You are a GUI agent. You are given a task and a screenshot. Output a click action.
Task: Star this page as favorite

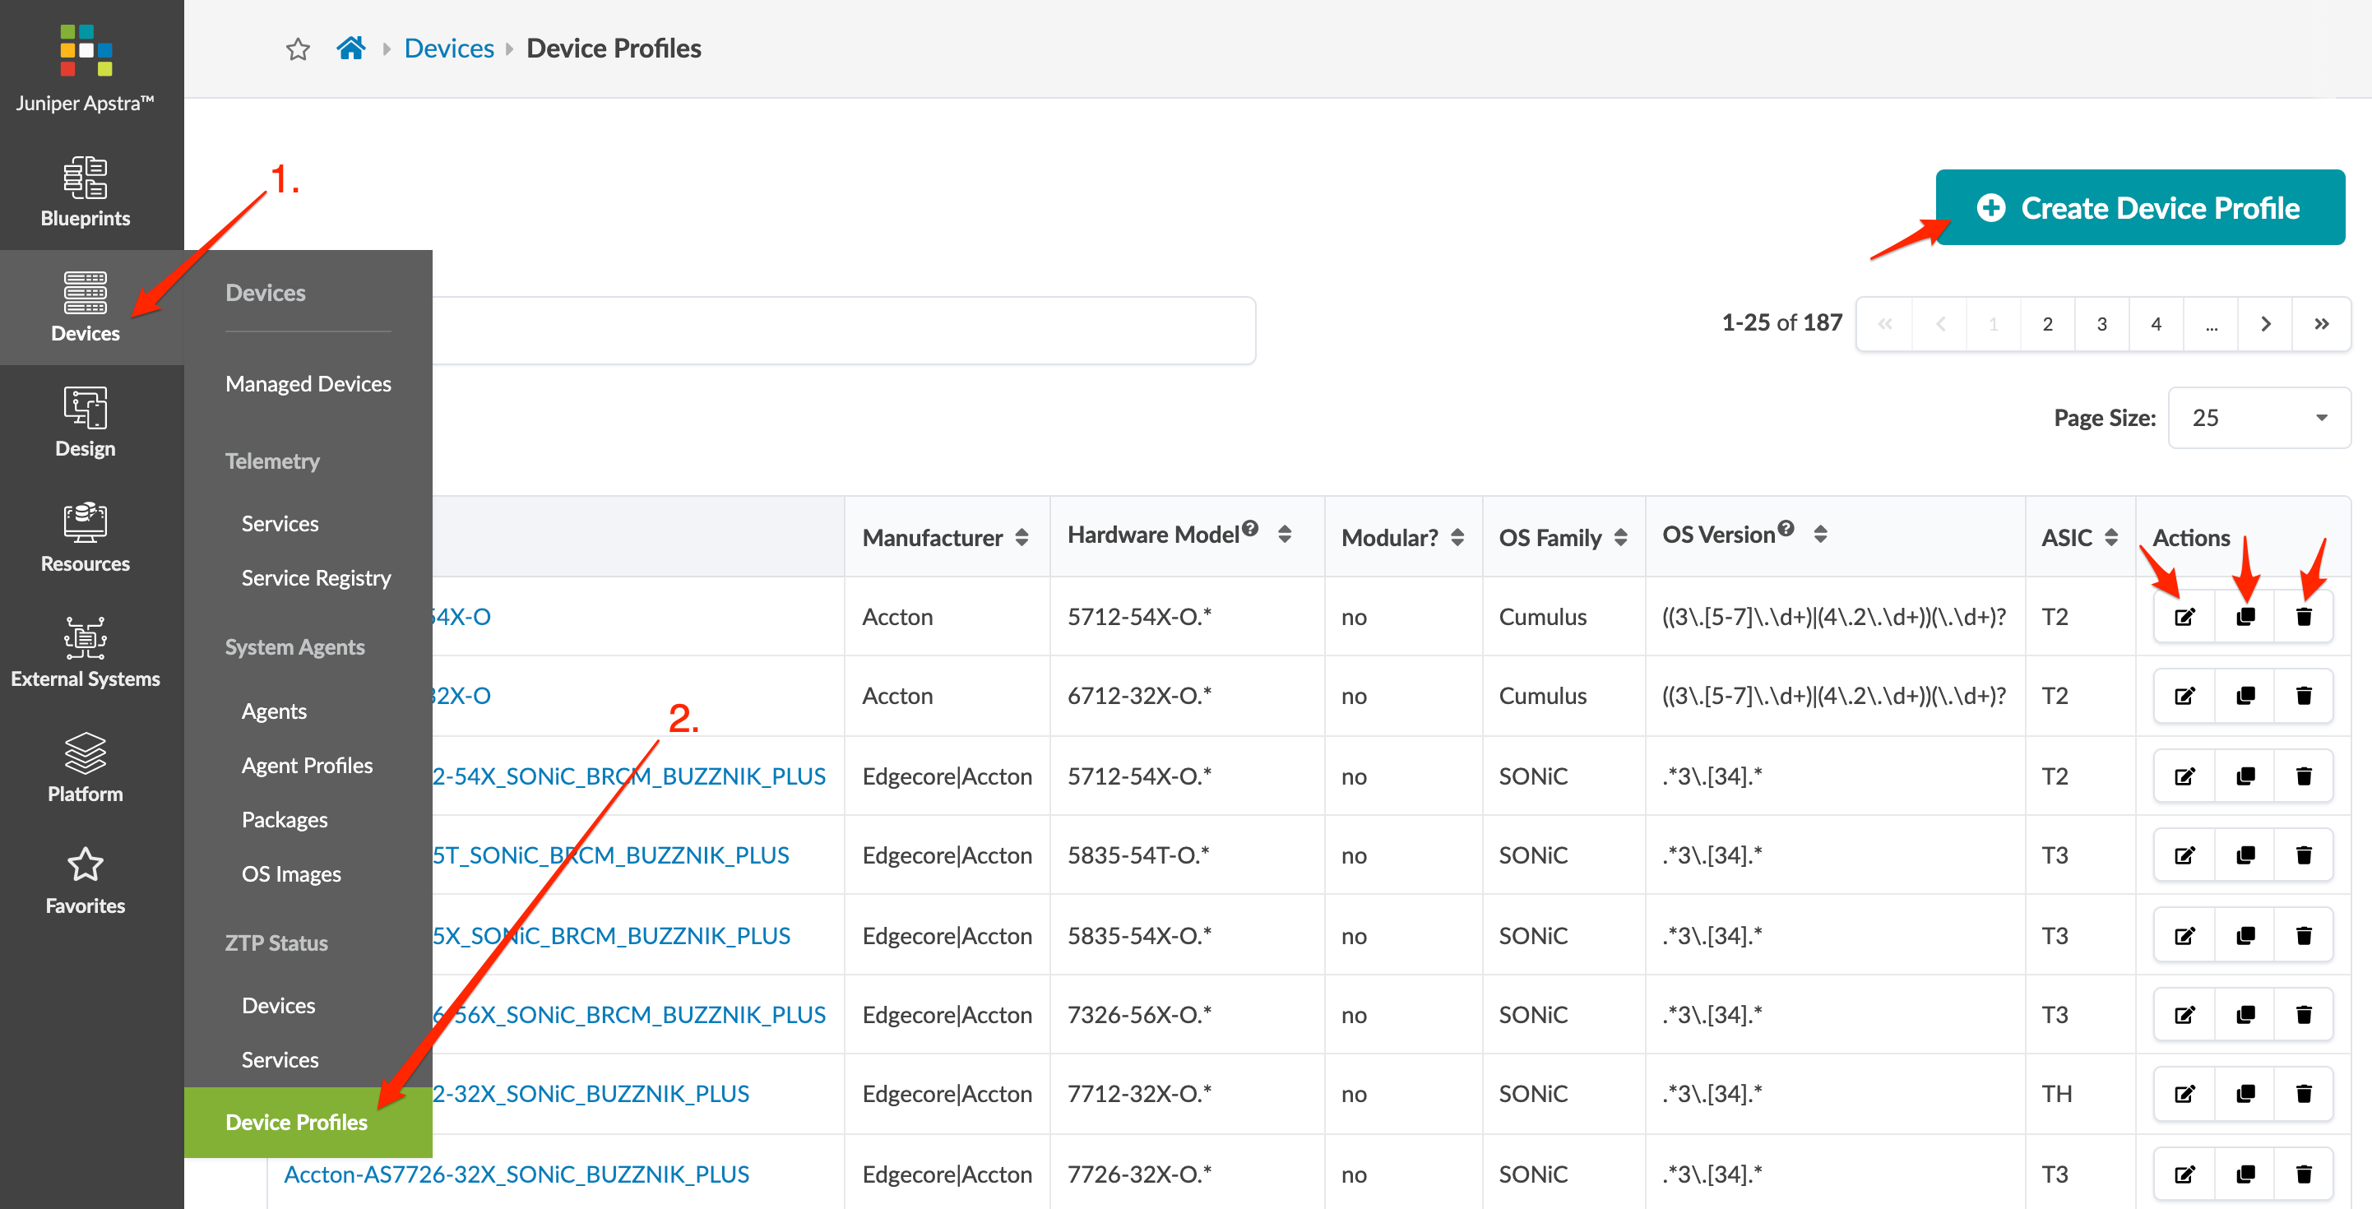coord(298,49)
